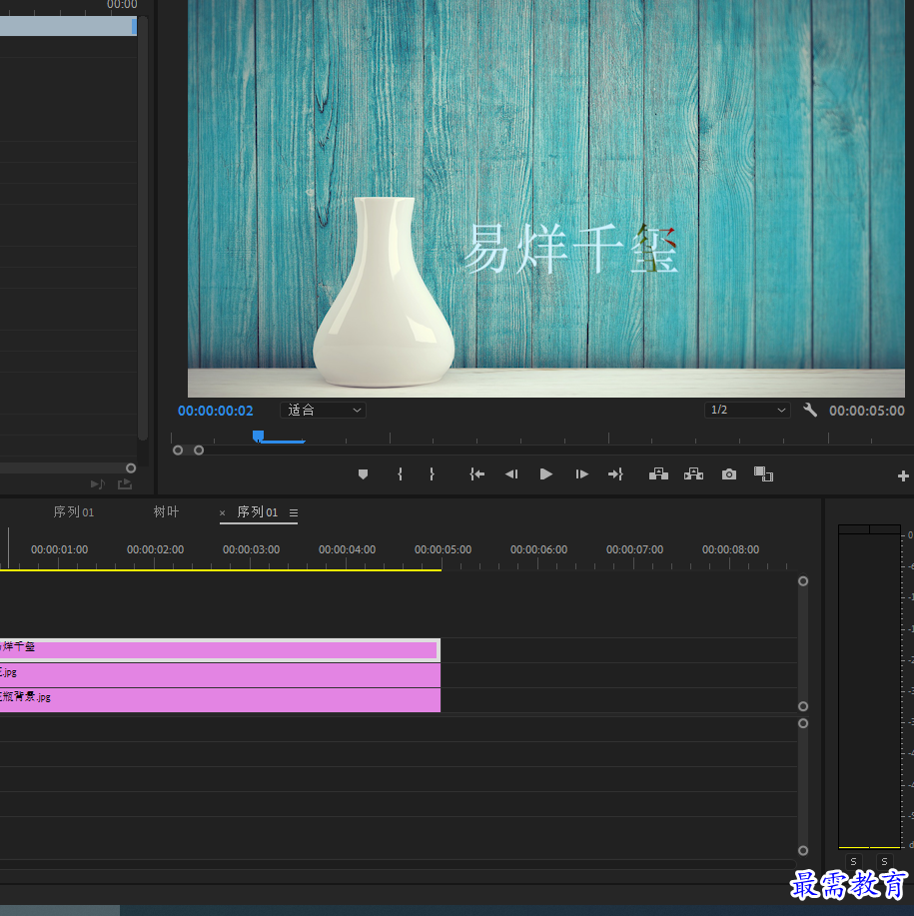Click 00:00:01:00 on the time ruler
Viewport: 914px width, 916px height.
pyautogui.click(x=60, y=549)
